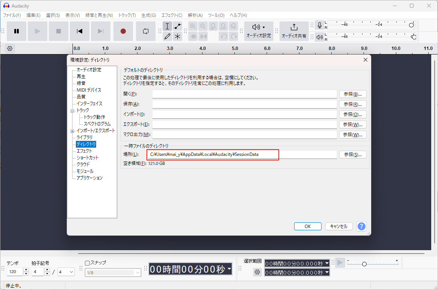Open the オーディオ設定 toolbar button
The image size is (438, 290).
(259, 30)
